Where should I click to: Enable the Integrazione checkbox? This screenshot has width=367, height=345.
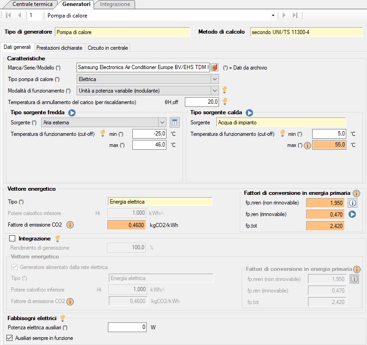point(12,239)
